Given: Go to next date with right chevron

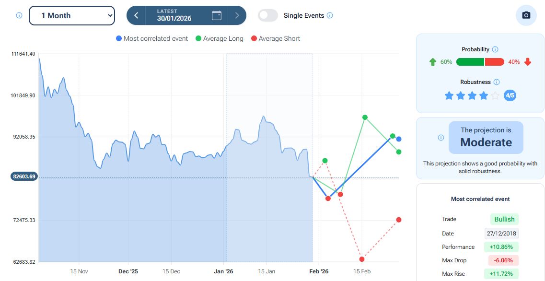Looking at the screenshot, I should [237, 15].
